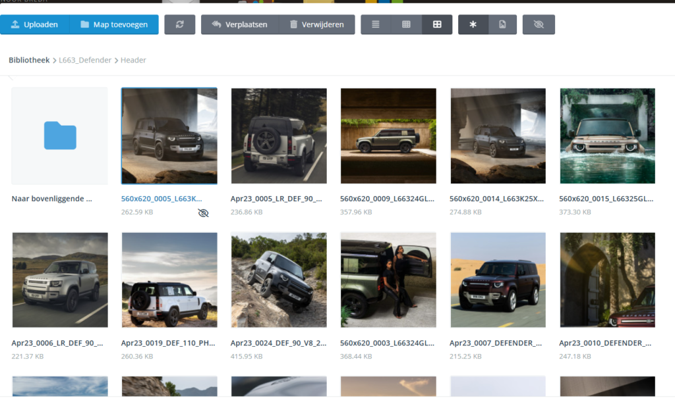Select the Apr23_0005_LR_DEF_90 thumbnail
The height and width of the screenshot is (400, 675).
click(279, 136)
